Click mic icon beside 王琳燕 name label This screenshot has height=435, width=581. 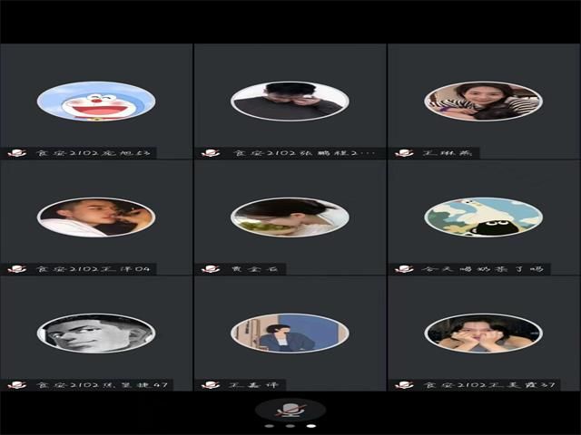pyautogui.click(x=404, y=153)
